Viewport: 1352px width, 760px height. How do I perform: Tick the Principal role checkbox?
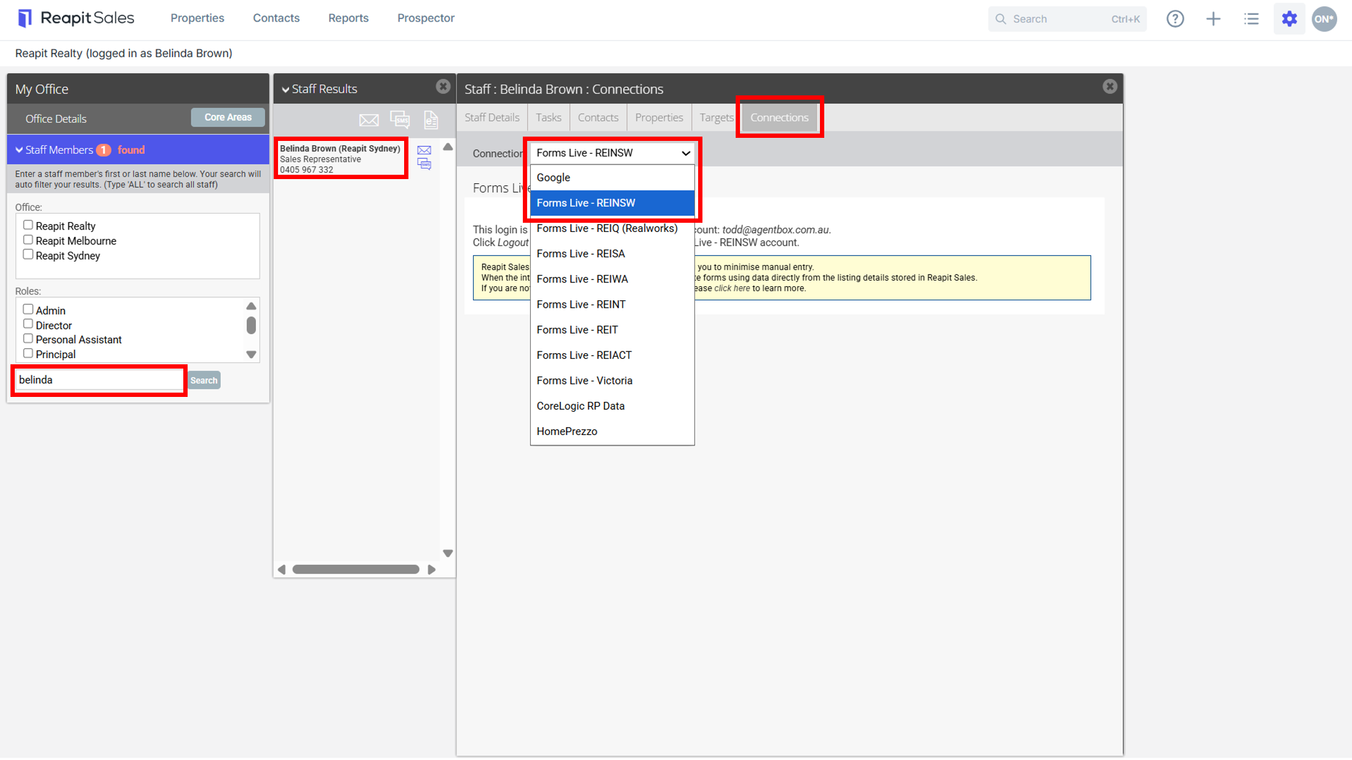pyautogui.click(x=28, y=354)
